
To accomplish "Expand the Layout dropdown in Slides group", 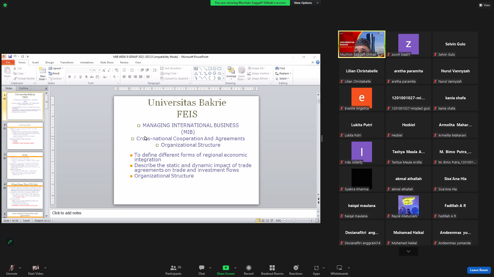I will 56,68.
